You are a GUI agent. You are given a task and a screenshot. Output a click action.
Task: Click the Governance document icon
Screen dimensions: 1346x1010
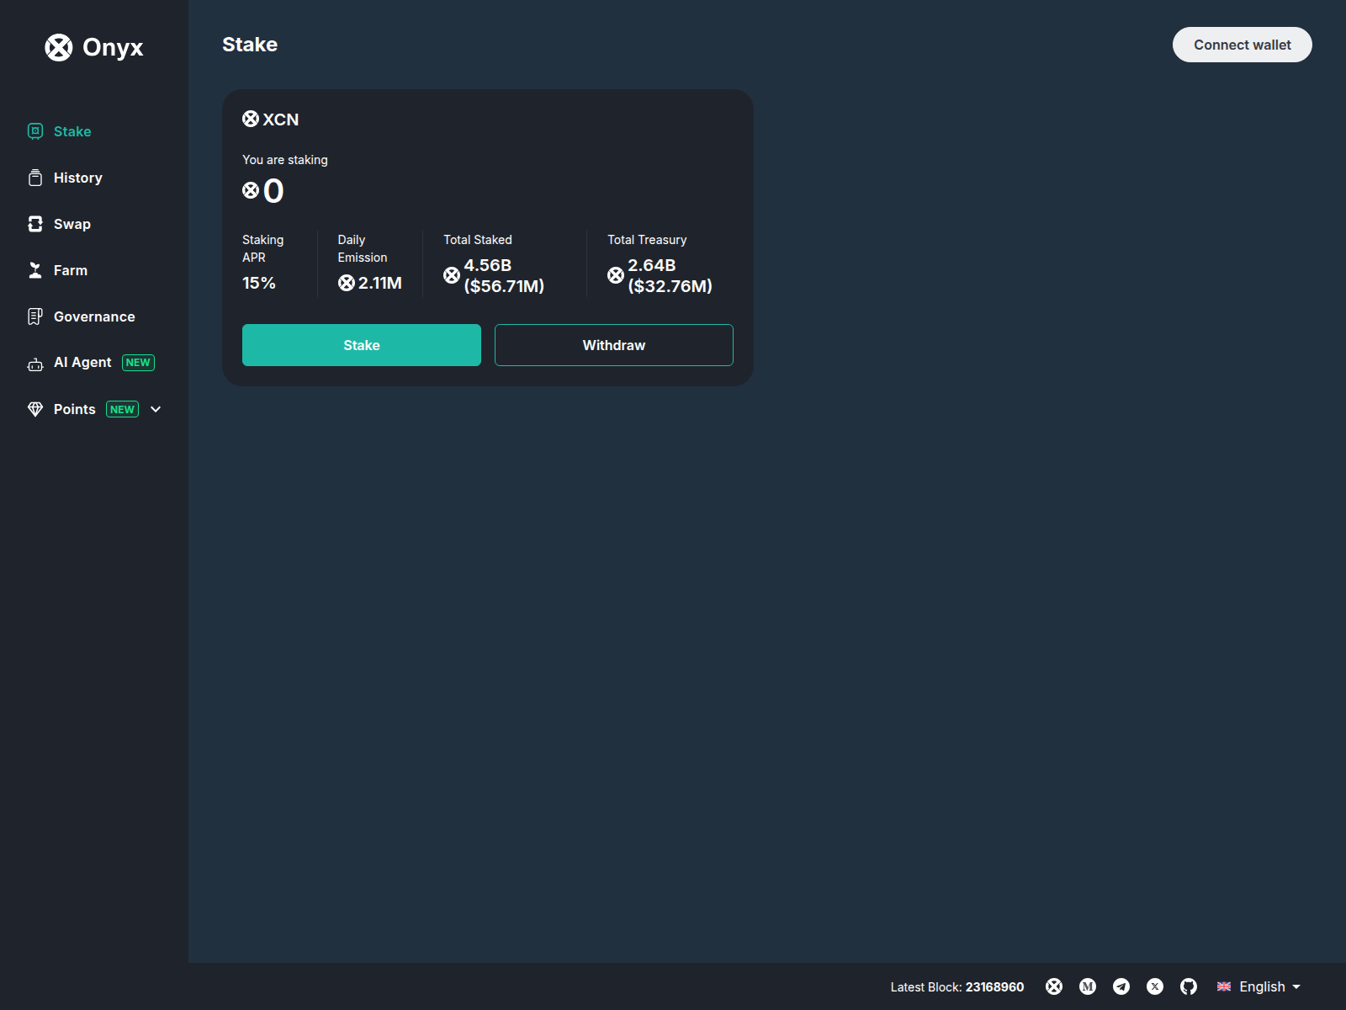[35, 316]
